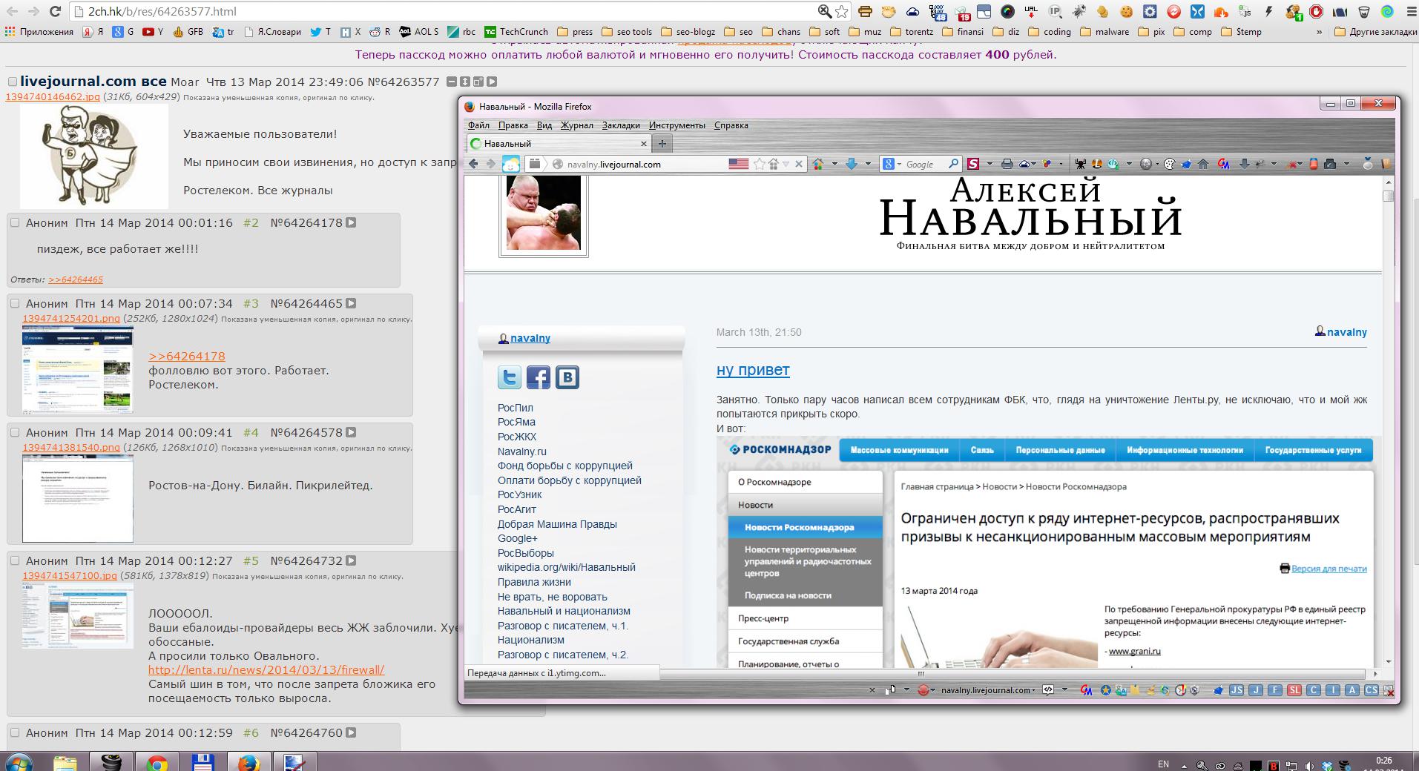Open the 'ну привет' post title link
Image resolution: width=1419 pixels, height=771 pixels.
(x=753, y=370)
